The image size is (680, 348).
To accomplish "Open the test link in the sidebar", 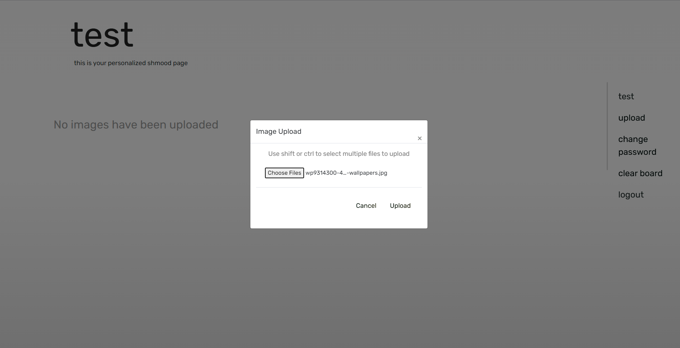I will 626,96.
